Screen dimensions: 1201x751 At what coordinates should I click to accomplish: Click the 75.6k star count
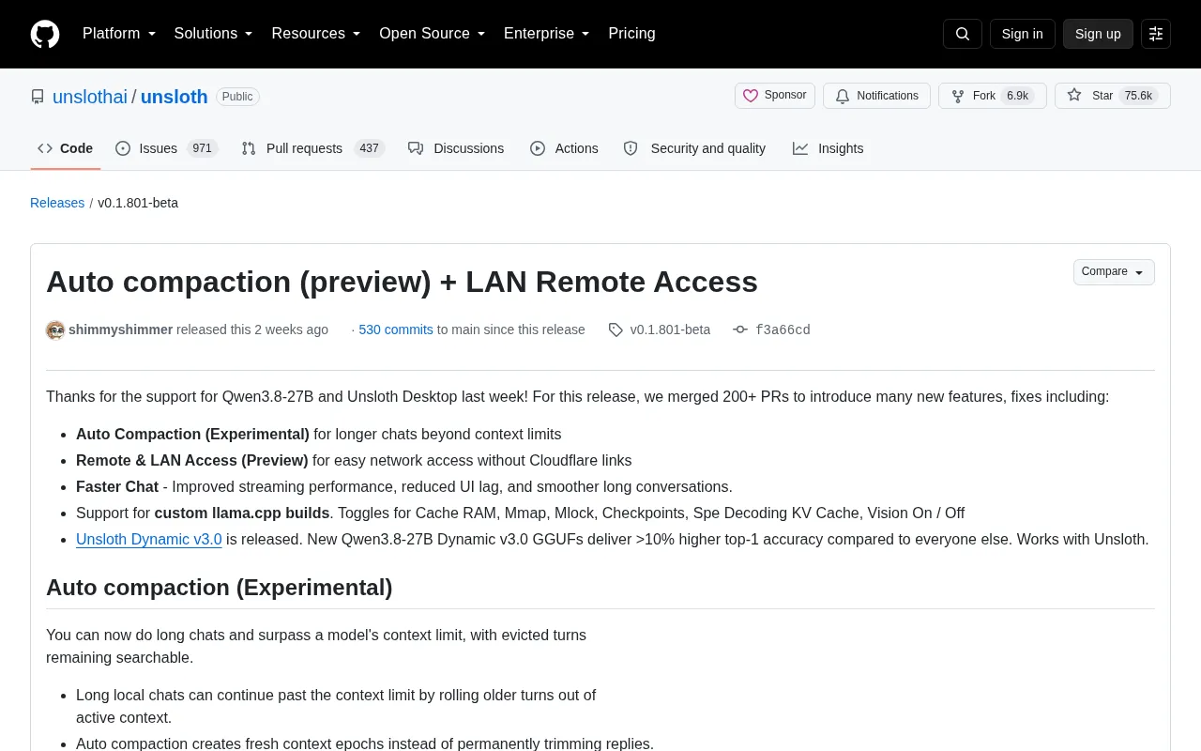[1138, 96]
